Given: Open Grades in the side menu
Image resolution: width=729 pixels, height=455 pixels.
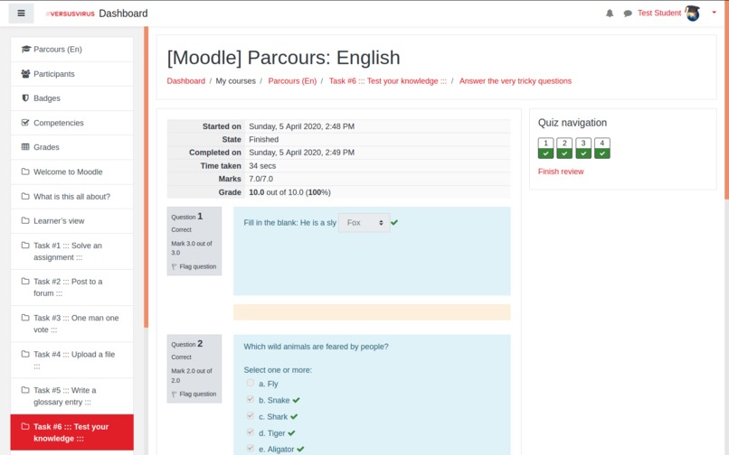Looking at the screenshot, I should (72, 147).
